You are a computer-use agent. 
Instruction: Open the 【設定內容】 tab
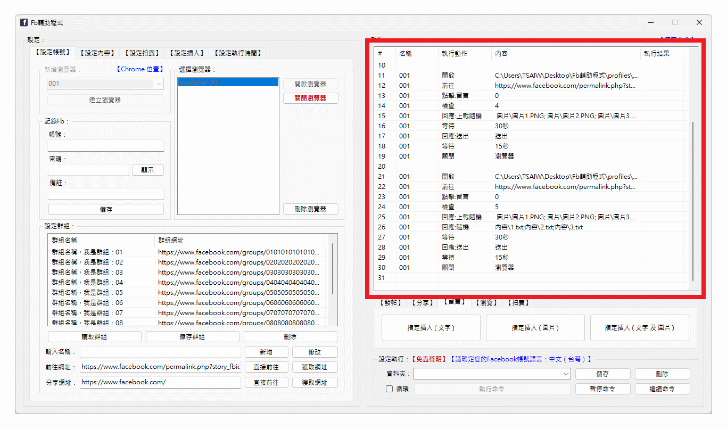(x=98, y=53)
